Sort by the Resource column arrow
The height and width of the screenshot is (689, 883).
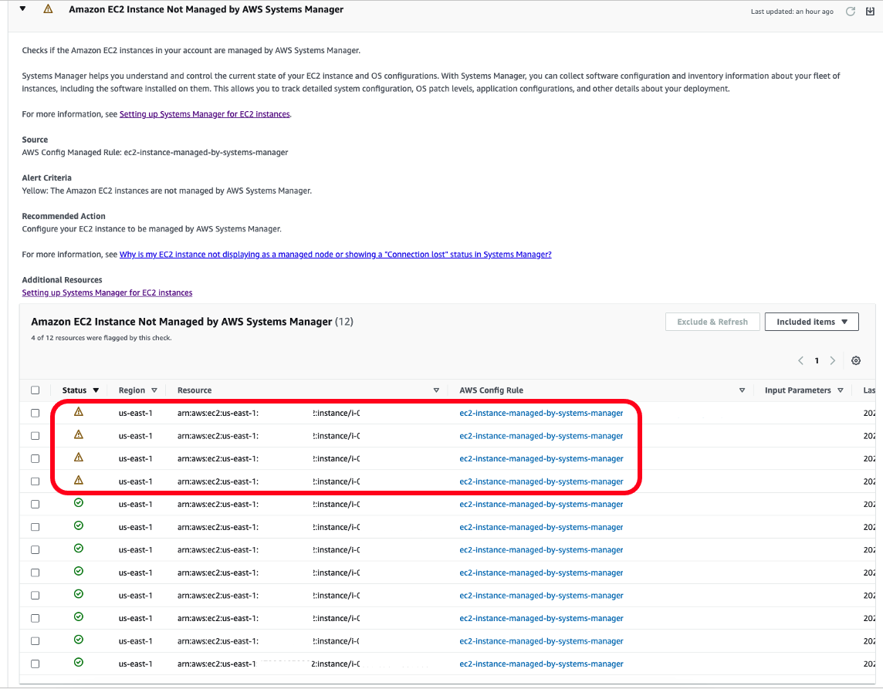tap(436, 390)
